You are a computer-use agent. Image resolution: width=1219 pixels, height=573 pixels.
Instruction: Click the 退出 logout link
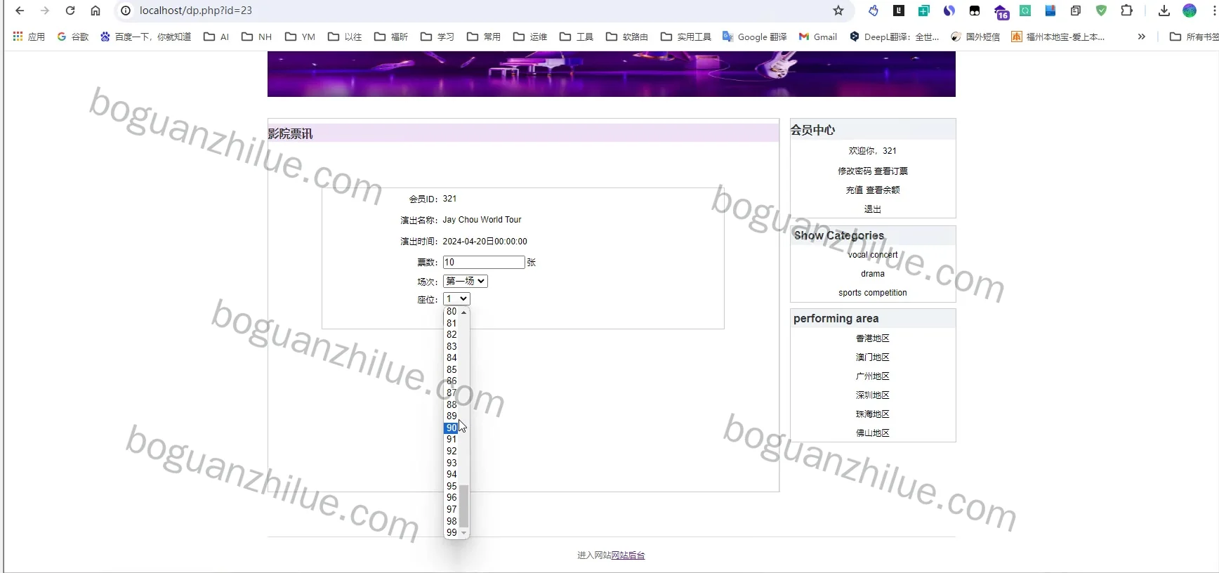click(x=873, y=209)
